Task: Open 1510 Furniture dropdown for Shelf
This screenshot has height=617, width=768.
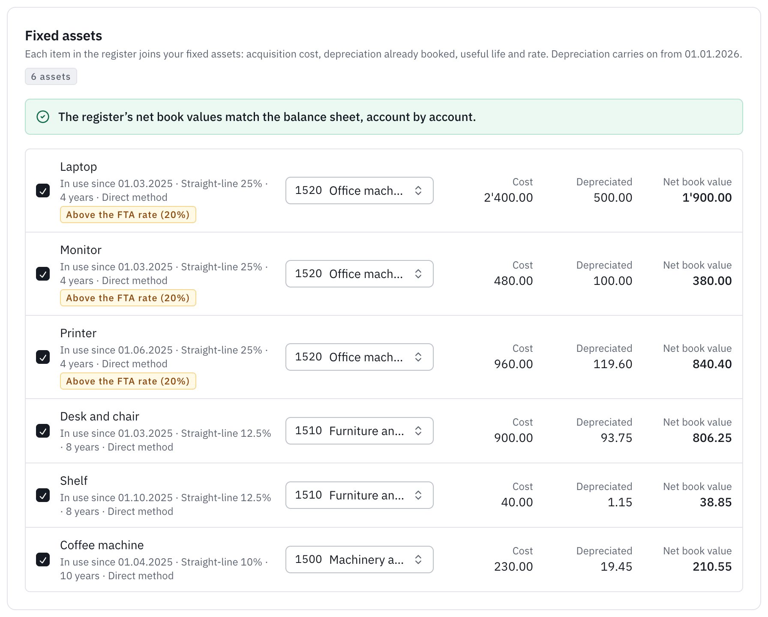Action: point(359,495)
